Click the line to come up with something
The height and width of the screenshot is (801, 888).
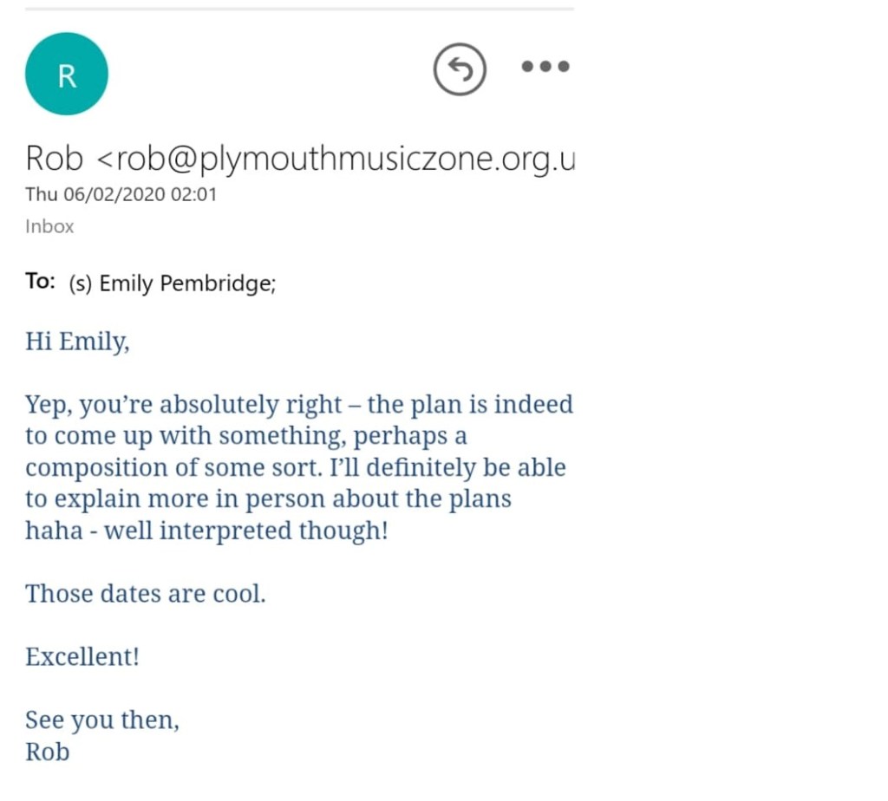coord(246,436)
